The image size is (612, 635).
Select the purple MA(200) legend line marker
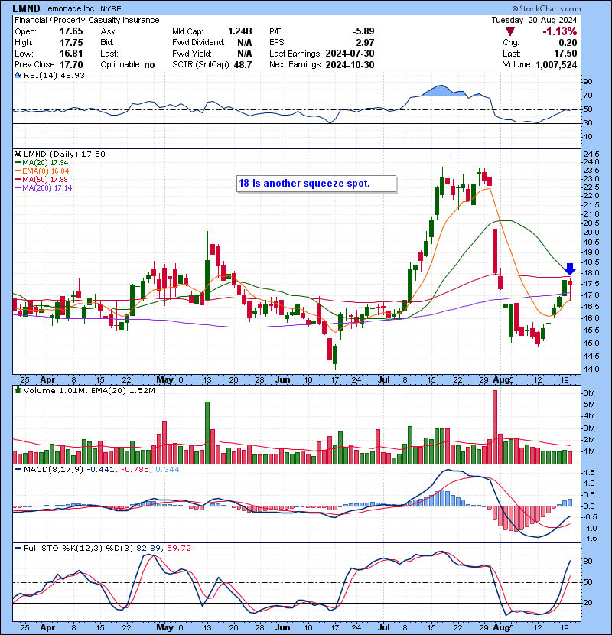[x=18, y=188]
